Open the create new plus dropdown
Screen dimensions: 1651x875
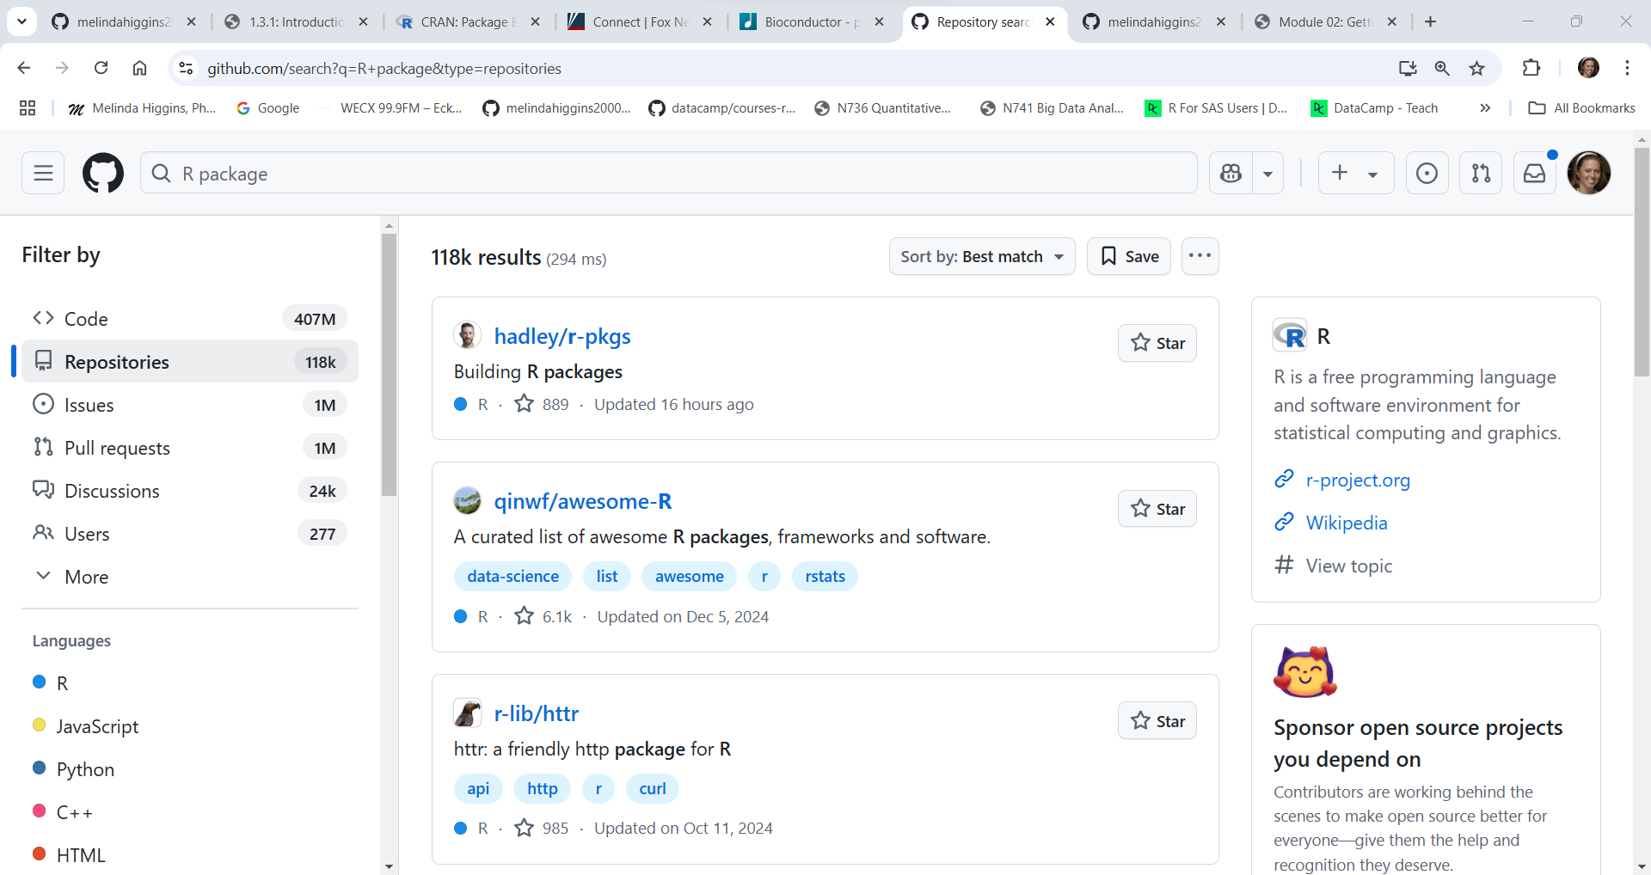point(1355,174)
